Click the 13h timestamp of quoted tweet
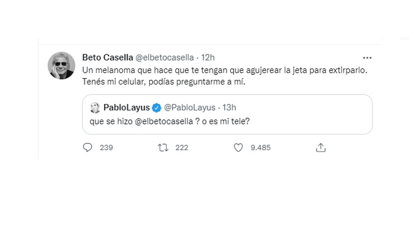409x230 pixels. point(229,108)
